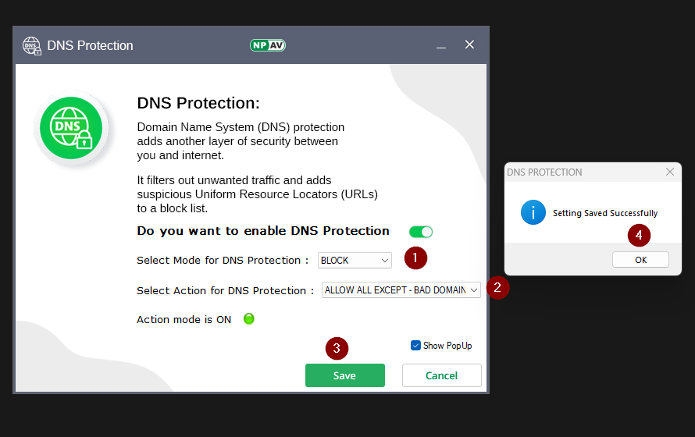The width and height of the screenshot is (695, 437).
Task: Click the large green DNS lock icon
Action: [71, 128]
